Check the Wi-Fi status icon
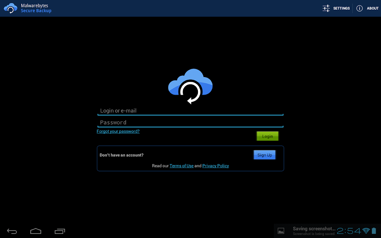This screenshot has width=381, height=238. [x=366, y=231]
